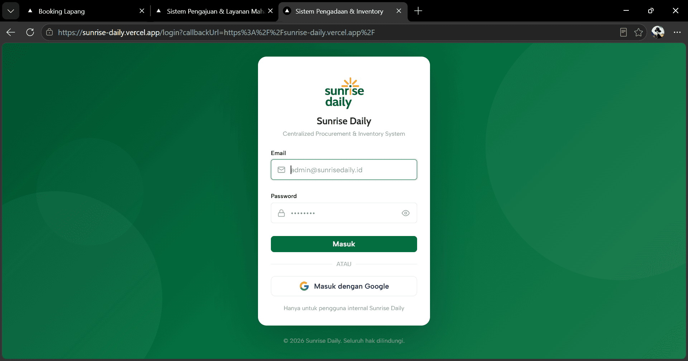Restore down the browser window
Image resolution: width=688 pixels, height=361 pixels.
[x=651, y=11]
